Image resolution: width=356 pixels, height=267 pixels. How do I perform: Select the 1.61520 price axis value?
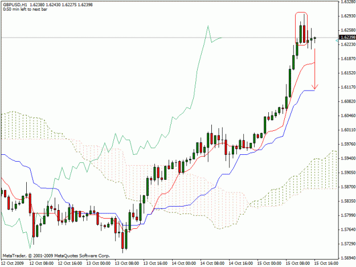coord(348,73)
